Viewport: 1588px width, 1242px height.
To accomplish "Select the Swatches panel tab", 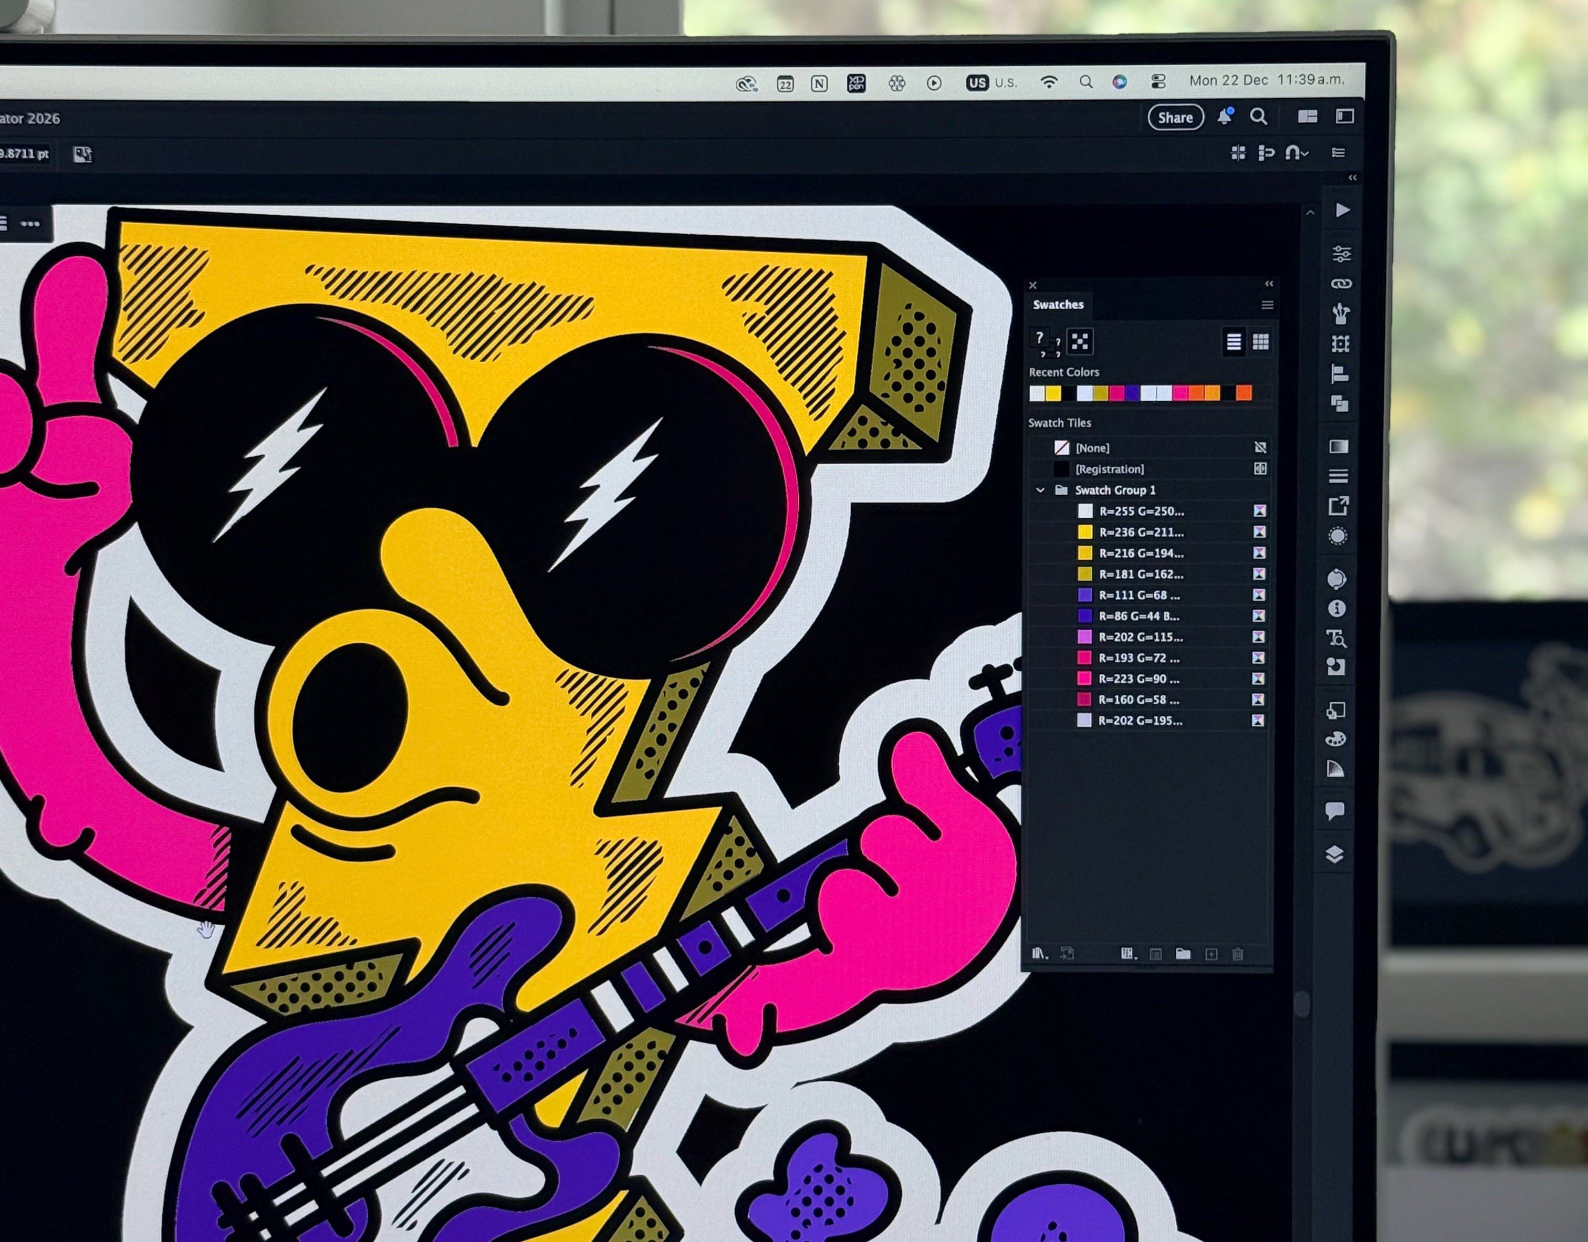I will point(1058,305).
